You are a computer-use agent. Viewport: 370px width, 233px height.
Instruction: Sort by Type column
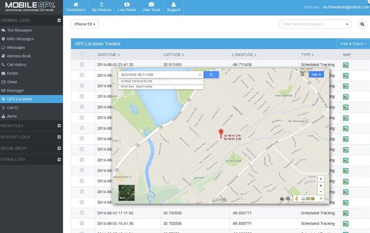pyautogui.click(x=307, y=55)
